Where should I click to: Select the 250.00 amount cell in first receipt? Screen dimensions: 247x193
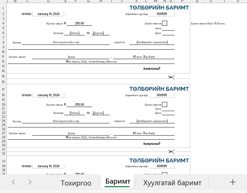tap(80, 23)
